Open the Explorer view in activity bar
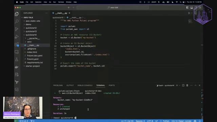The image size is (217, 122). (17, 14)
